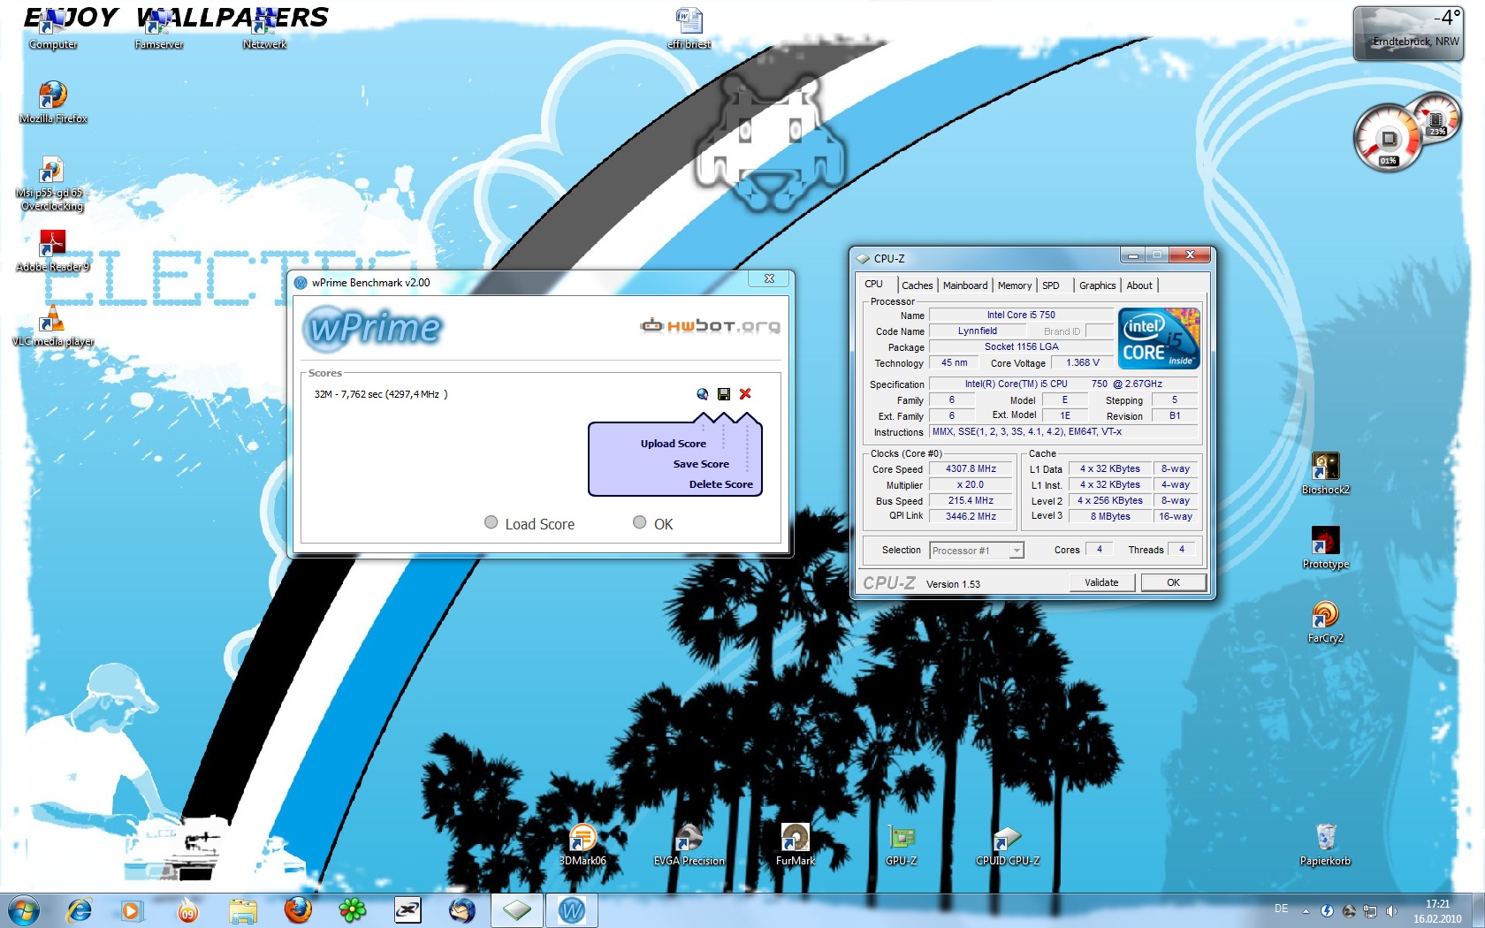The height and width of the screenshot is (928, 1485).
Task: Show hidden system tray icons arrow
Action: 1306,910
